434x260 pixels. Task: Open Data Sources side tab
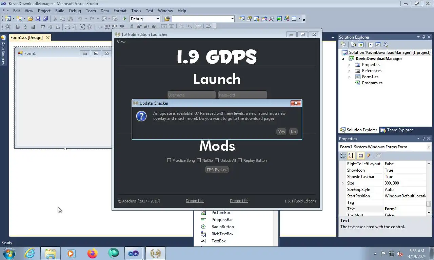(3, 50)
